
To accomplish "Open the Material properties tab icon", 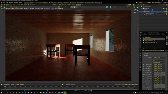I will point(140,67).
